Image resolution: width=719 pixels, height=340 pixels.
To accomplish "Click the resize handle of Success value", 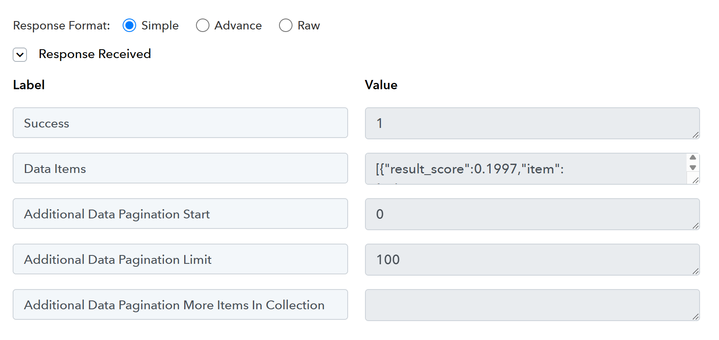I will point(695,135).
